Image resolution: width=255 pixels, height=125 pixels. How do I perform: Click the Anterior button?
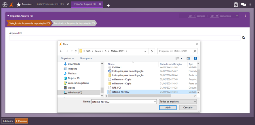[8, 121]
